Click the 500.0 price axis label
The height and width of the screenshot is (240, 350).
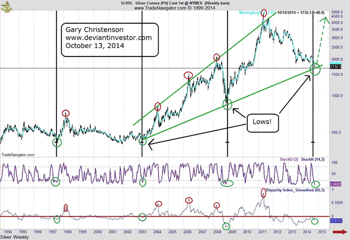pyautogui.click(x=336, y=132)
